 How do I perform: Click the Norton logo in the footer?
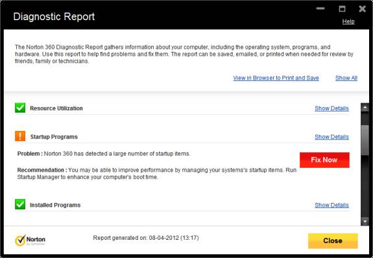30,240
